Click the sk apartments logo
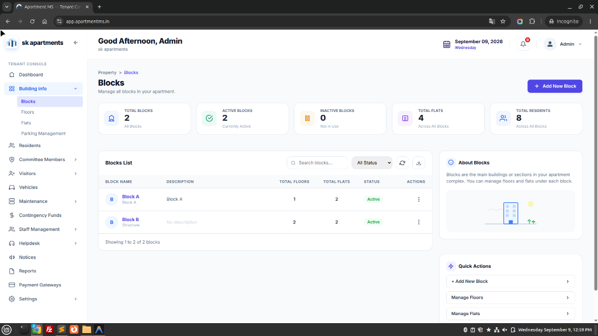The width and height of the screenshot is (598, 336). click(x=12, y=43)
